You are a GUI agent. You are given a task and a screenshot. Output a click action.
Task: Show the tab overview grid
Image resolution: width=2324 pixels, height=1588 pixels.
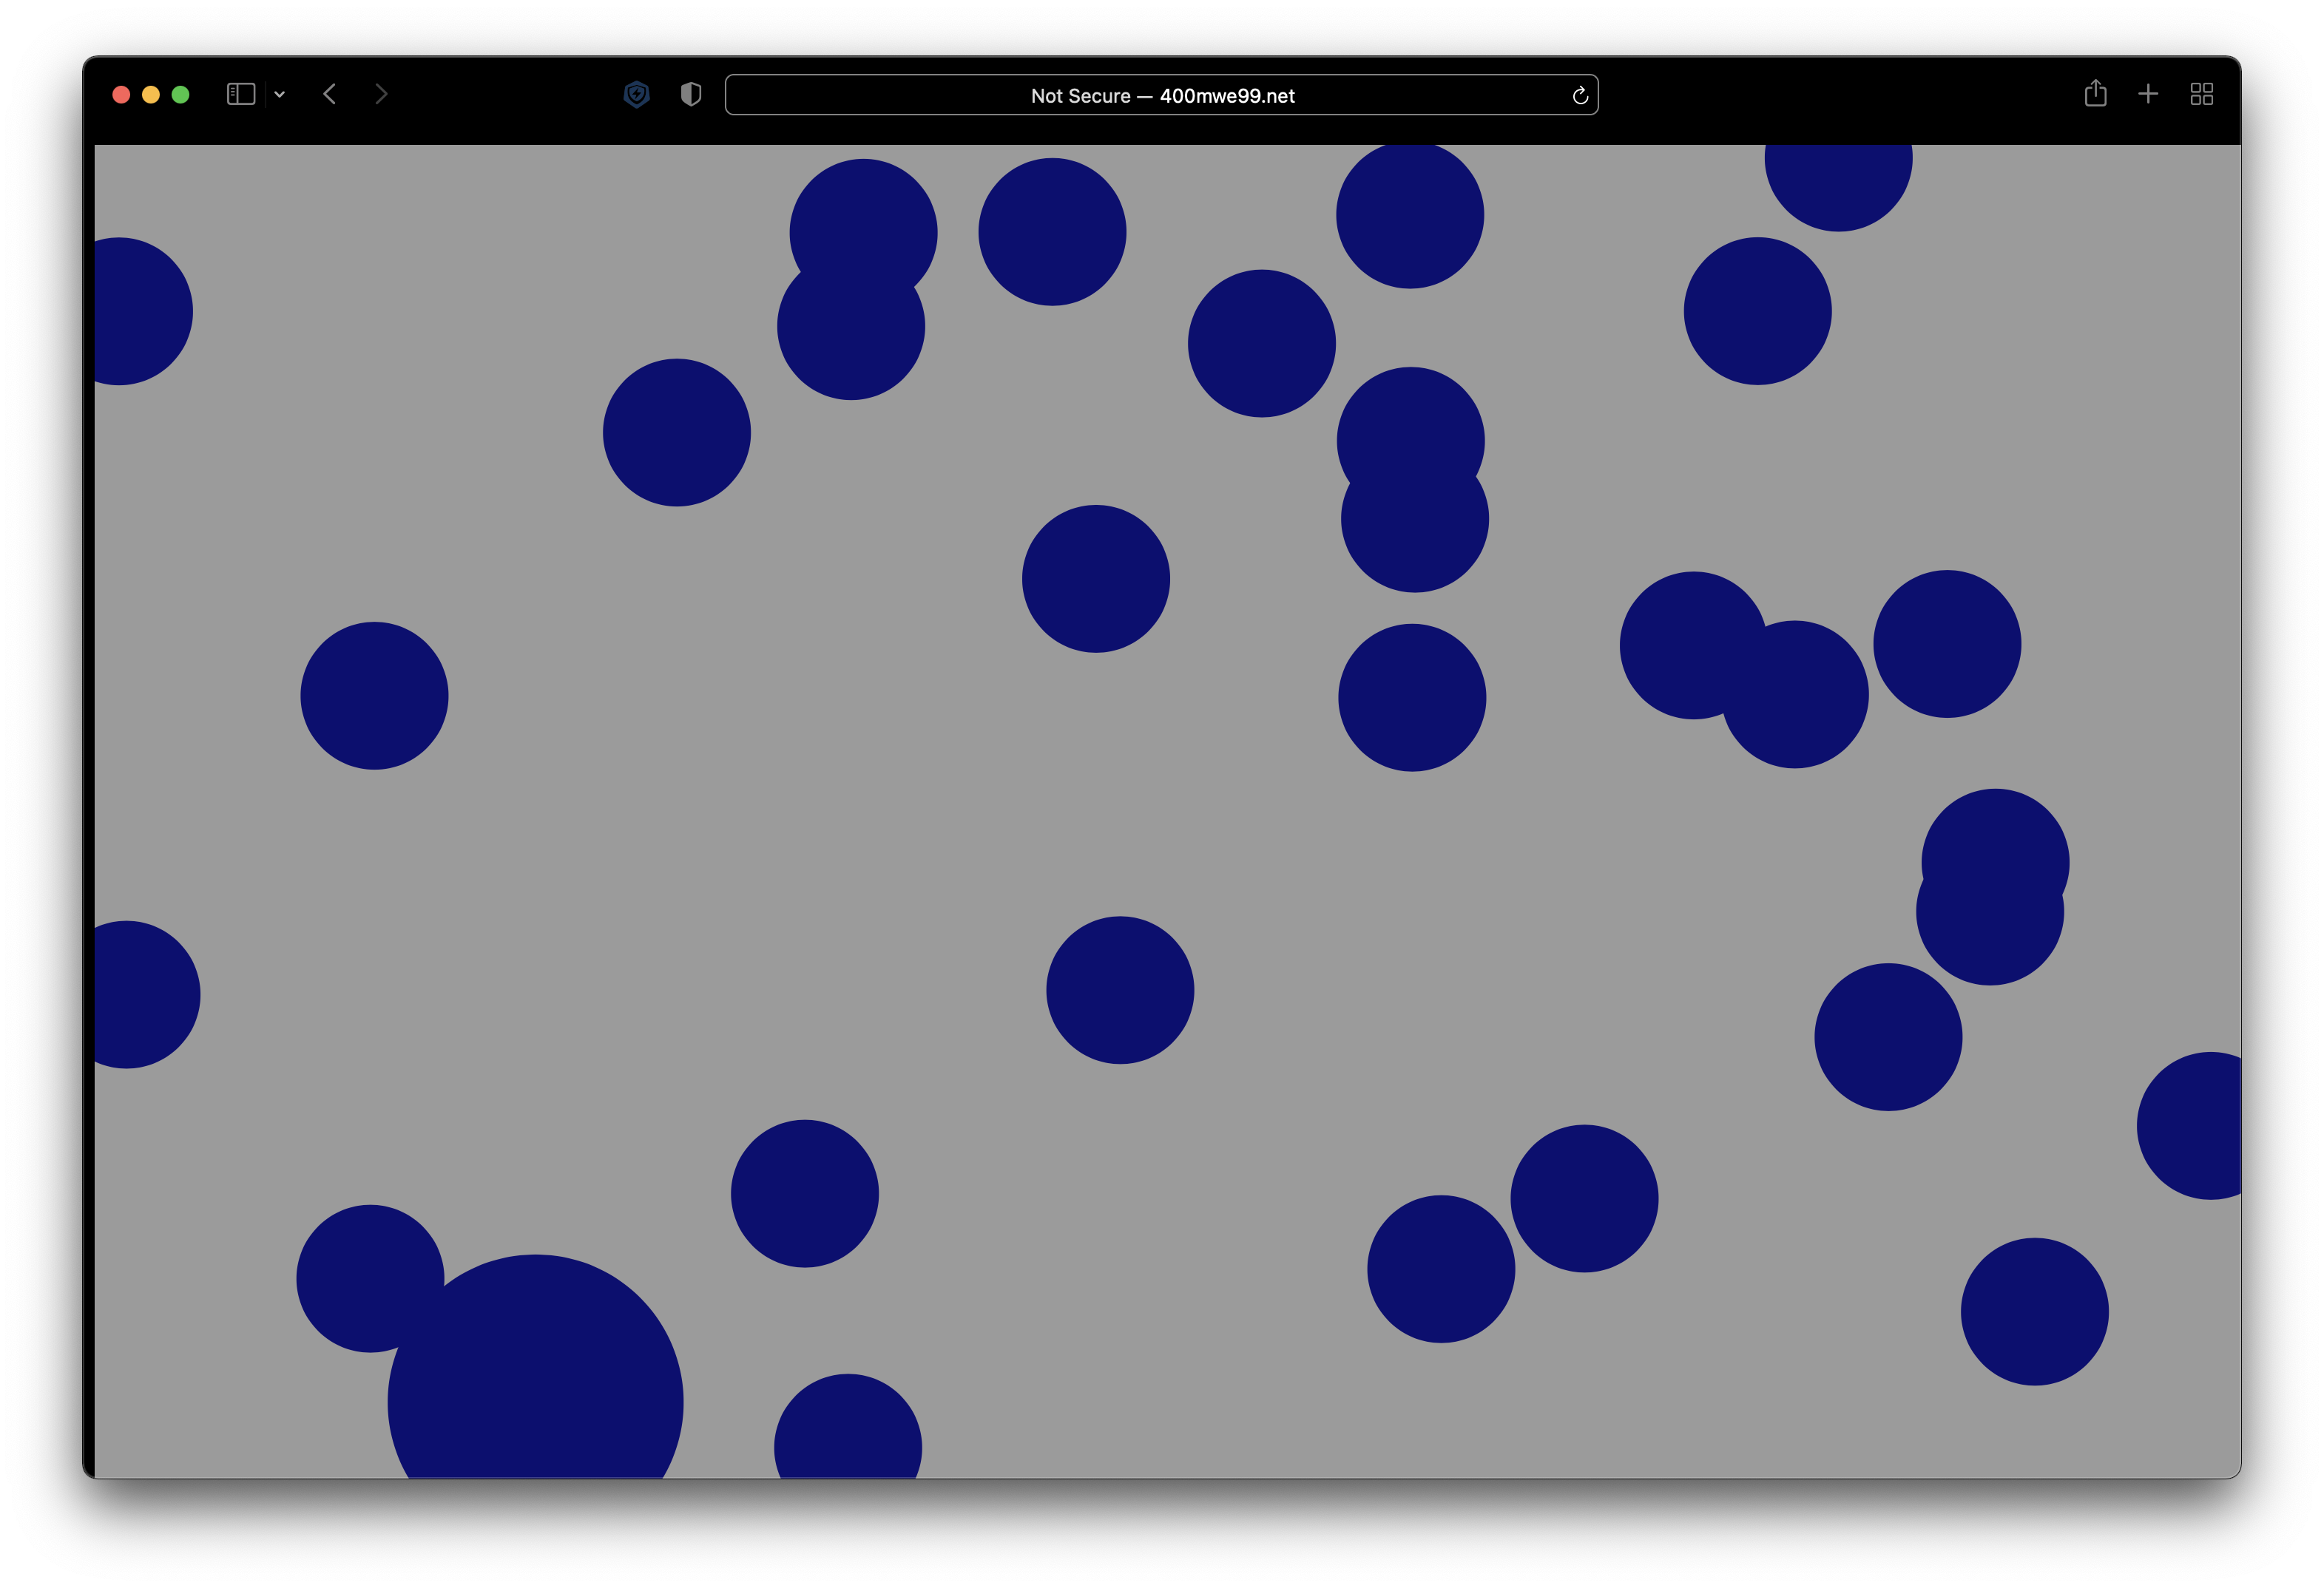coord(2201,94)
